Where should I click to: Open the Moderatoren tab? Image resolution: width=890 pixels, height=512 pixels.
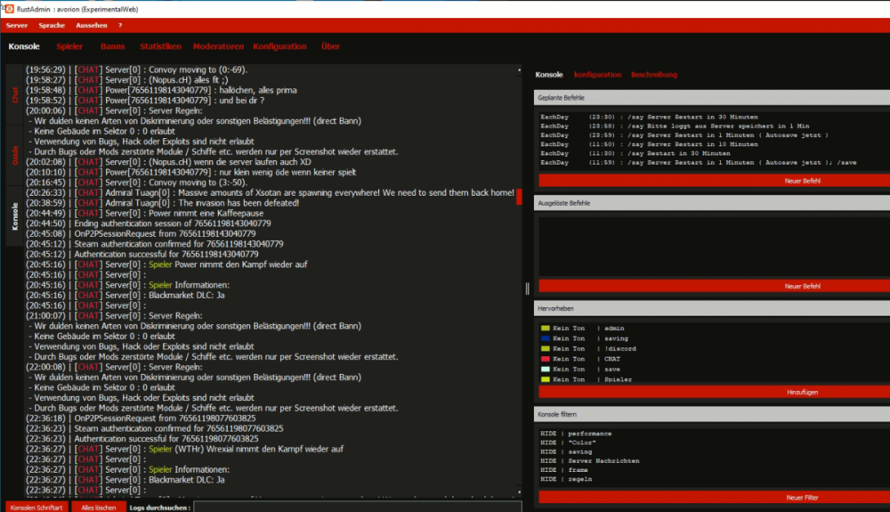click(x=218, y=46)
